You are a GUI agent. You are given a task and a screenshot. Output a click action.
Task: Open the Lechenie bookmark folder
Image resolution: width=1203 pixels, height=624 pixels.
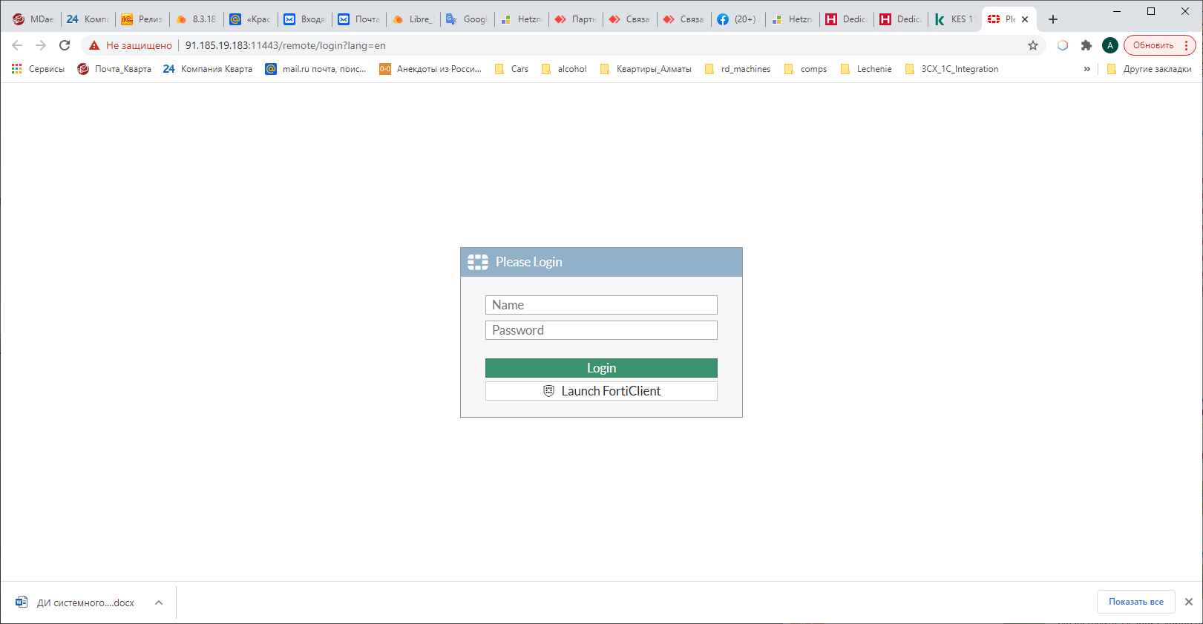(x=866, y=69)
